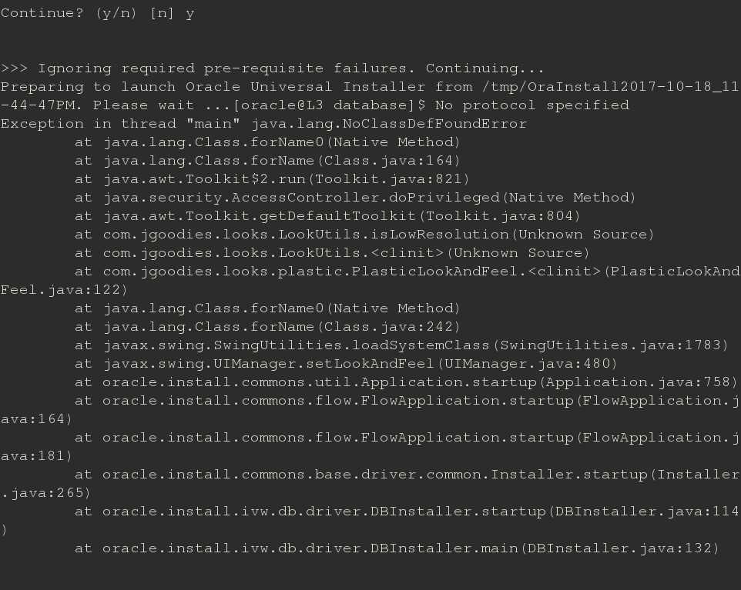Click the 'Continue? (y/n)' prompt line
Screen dimensions: 741x590
point(97,13)
